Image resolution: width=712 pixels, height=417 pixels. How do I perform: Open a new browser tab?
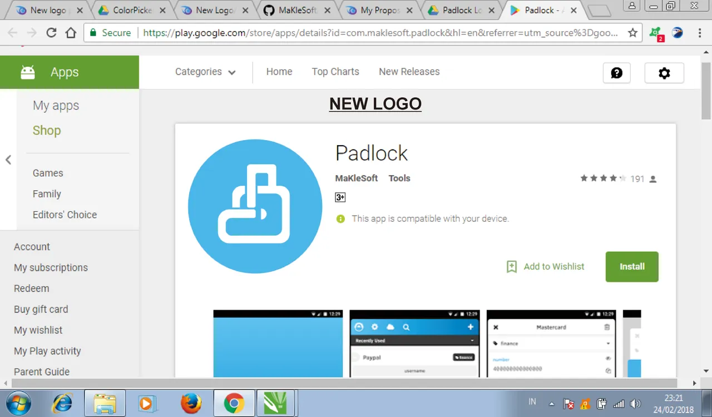(x=599, y=11)
